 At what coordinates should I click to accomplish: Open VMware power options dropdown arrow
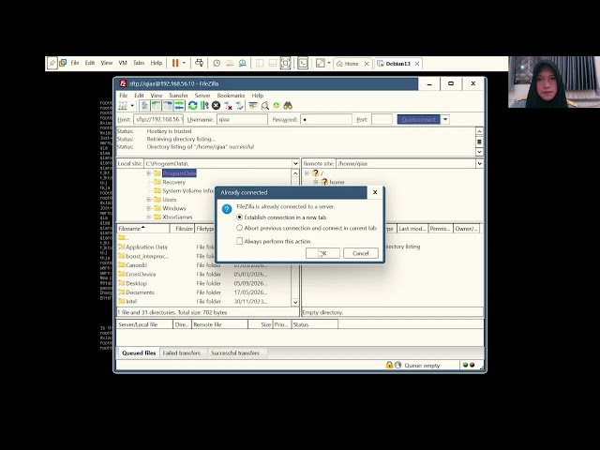coord(184,63)
